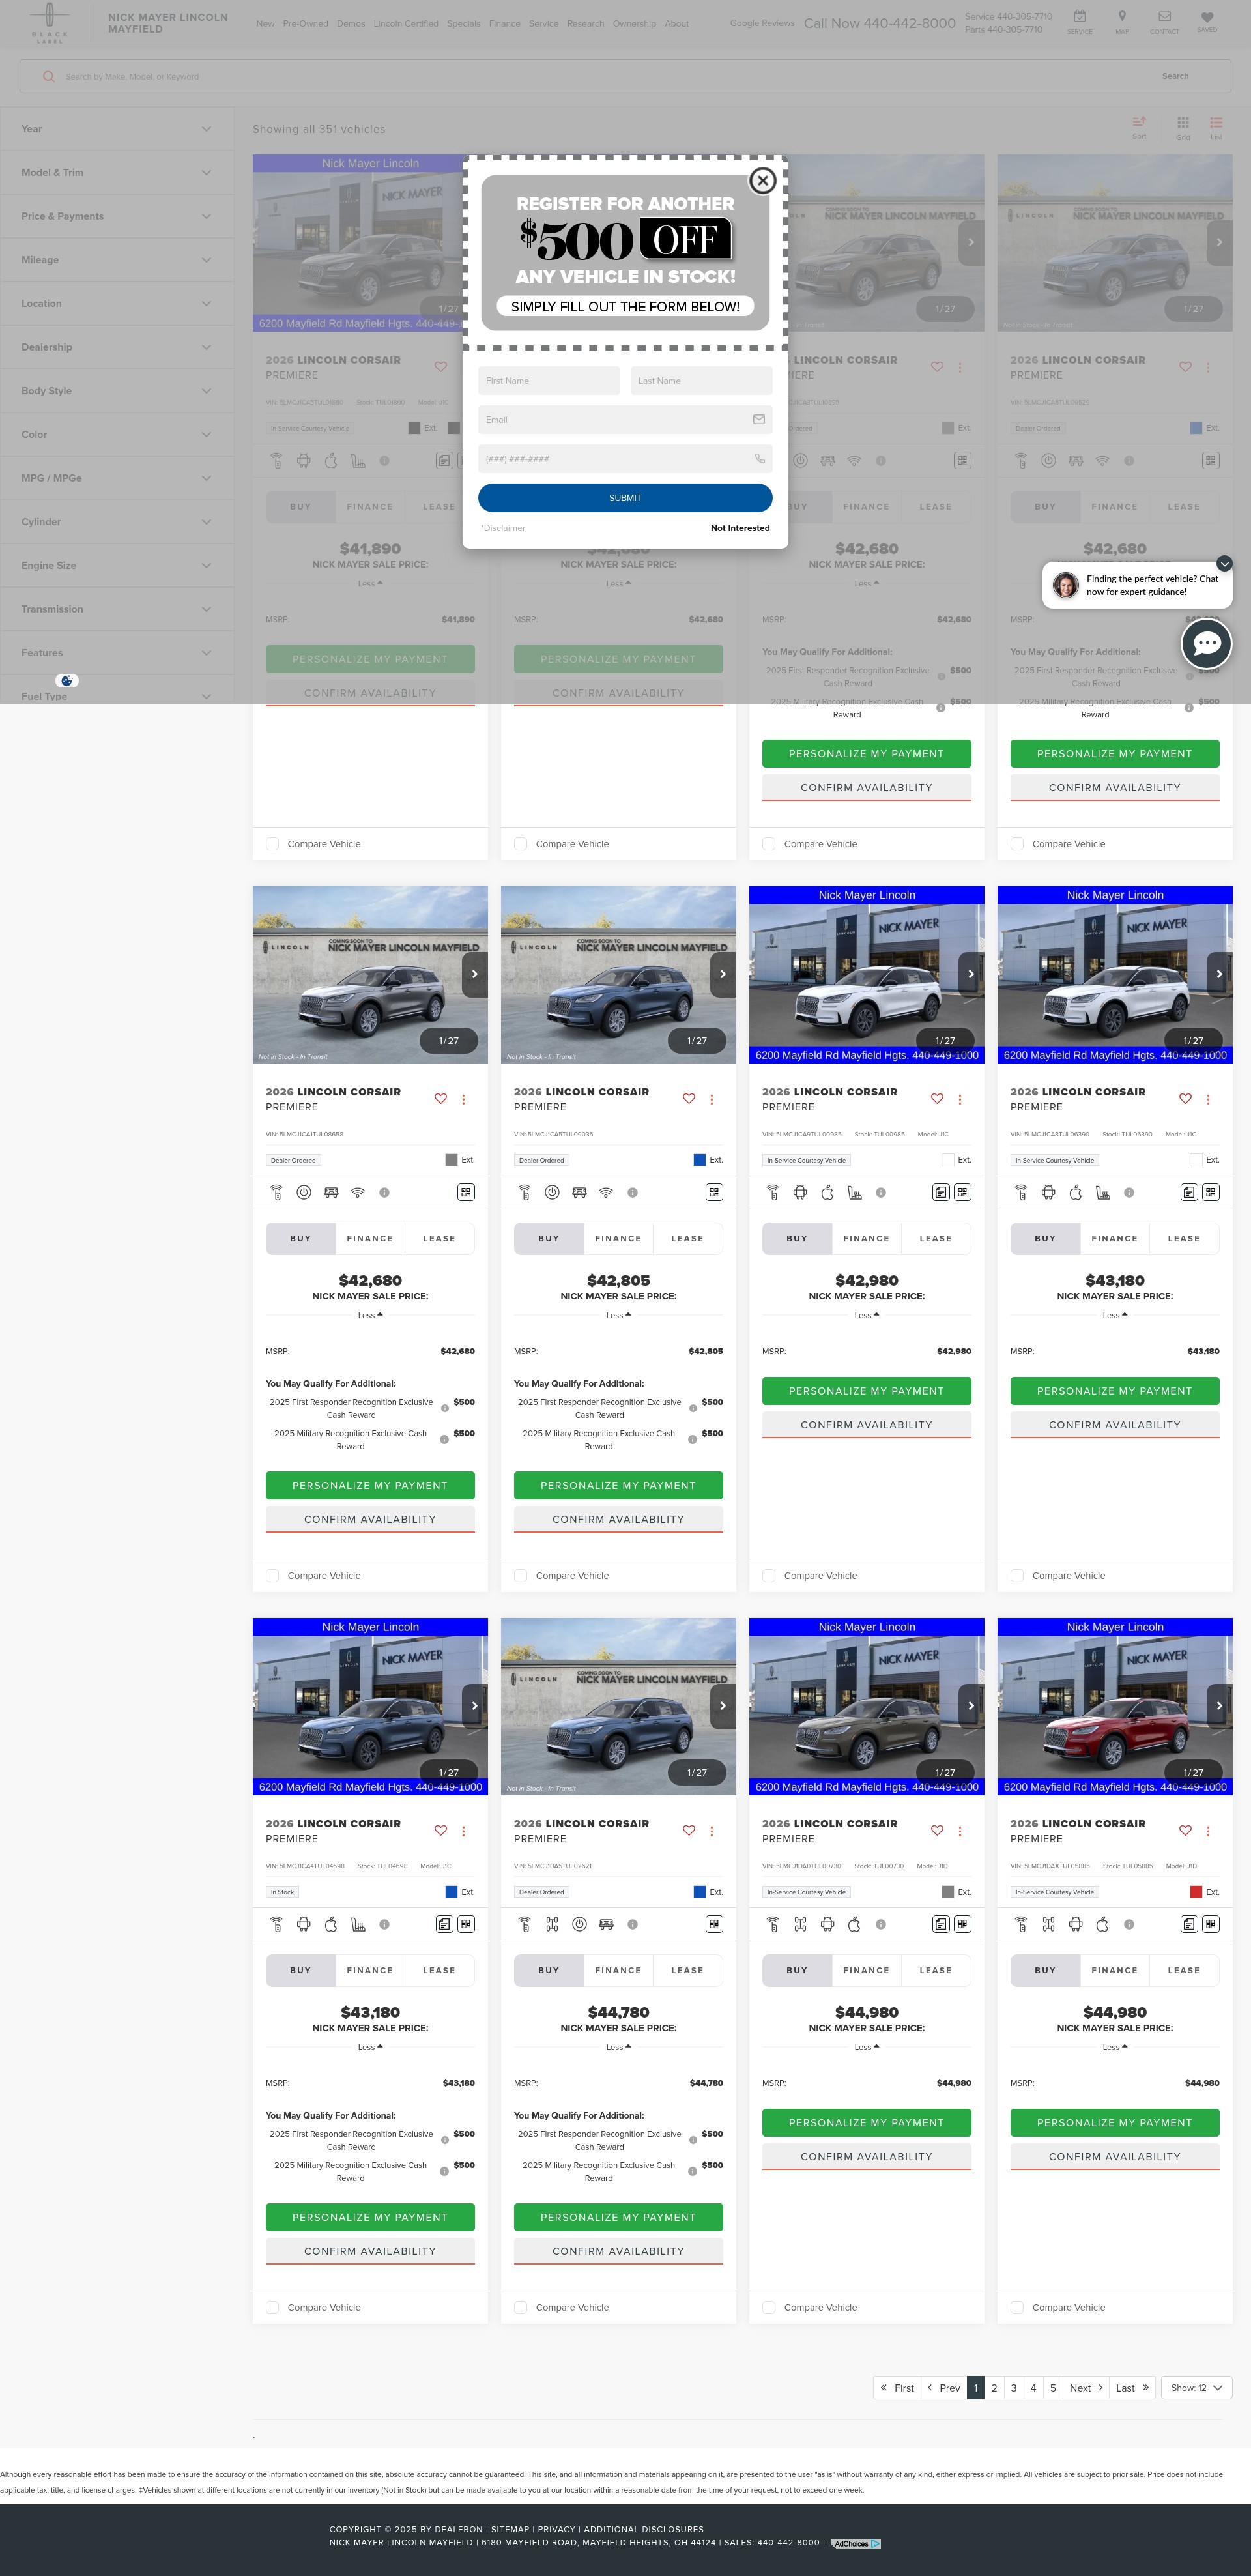This screenshot has width=1251, height=2576.
Task: Check Compare Vehicle on the $42,980 card
Action: (x=768, y=1576)
